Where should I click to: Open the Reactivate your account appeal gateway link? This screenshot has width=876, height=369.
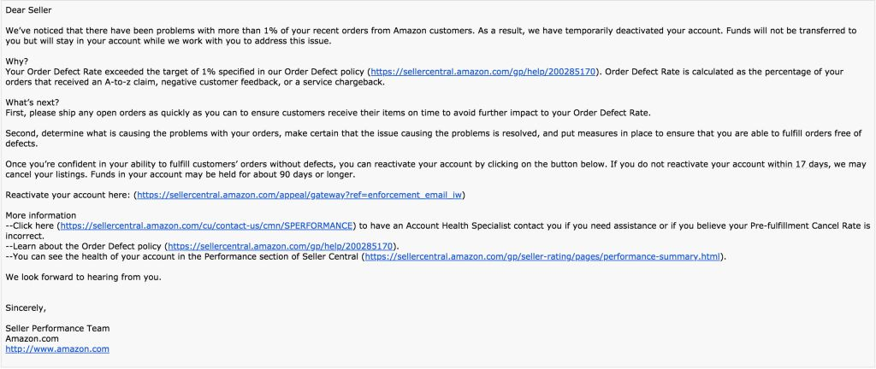tap(299, 195)
